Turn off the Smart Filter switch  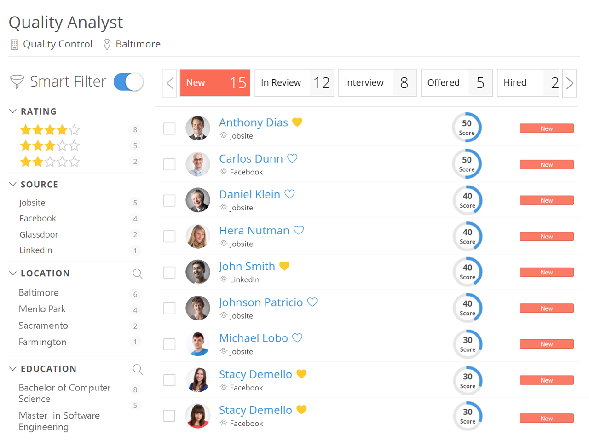pos(128,82)
